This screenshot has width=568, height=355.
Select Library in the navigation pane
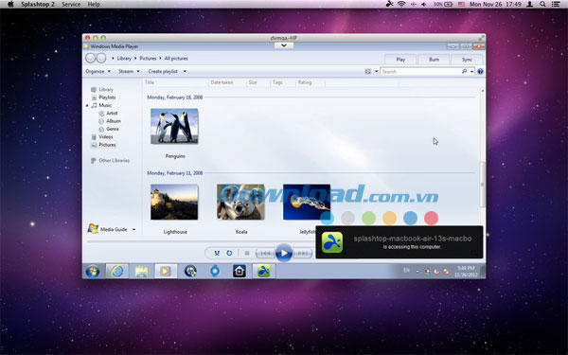(x=102, y=90)
